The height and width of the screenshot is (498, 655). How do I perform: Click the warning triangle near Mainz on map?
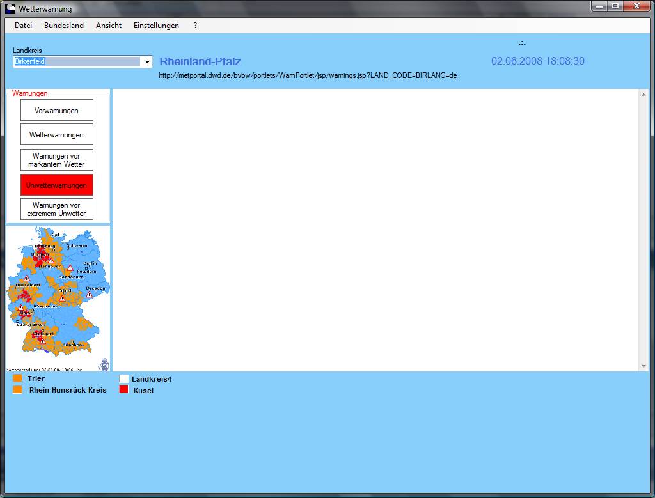pyautogui.click(x=21, y=307)
